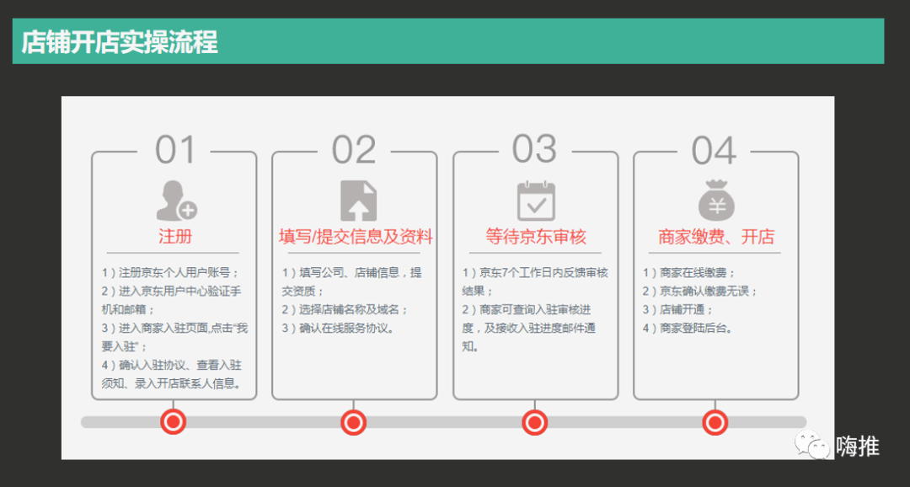Viewport: 910px width, 487px height.
Task: Click the line 3）确认在线服务协议。
Action: point(340,329)
